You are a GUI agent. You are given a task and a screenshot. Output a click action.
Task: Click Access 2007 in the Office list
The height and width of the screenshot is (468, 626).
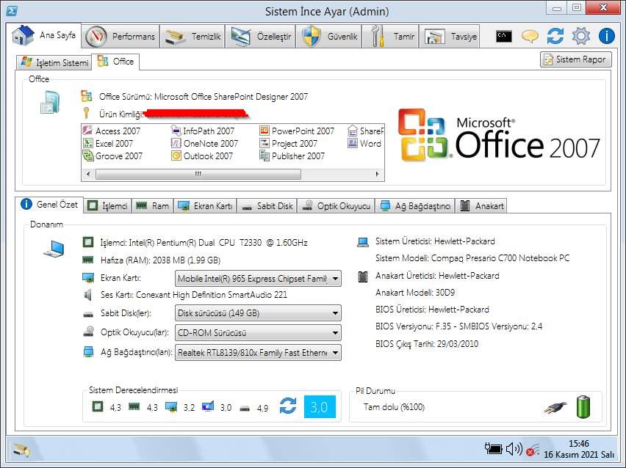[112, 131]
